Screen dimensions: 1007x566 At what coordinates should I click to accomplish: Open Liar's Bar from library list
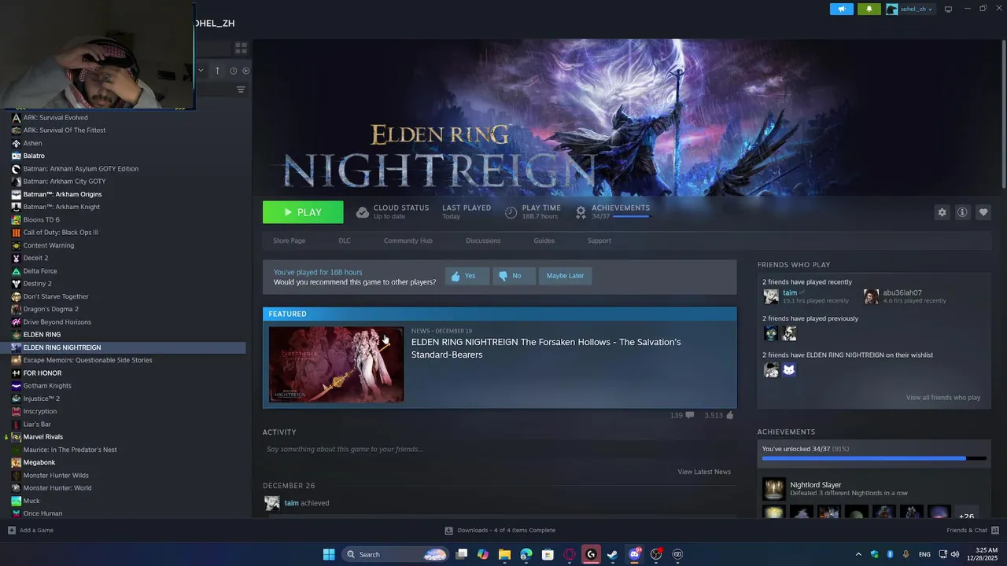37,424
